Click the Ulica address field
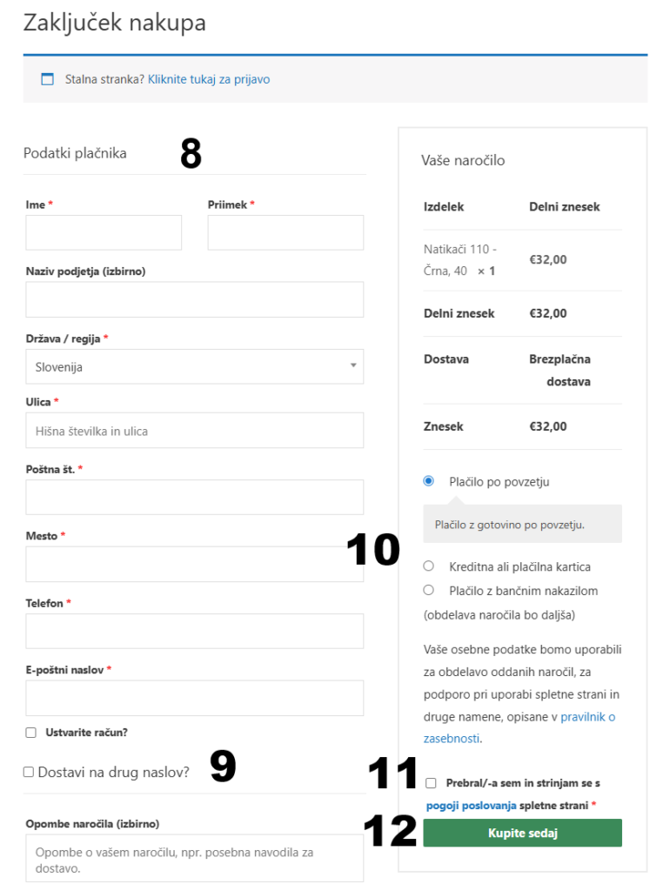Screen dimensions: 663x891 tap(195, 431)
